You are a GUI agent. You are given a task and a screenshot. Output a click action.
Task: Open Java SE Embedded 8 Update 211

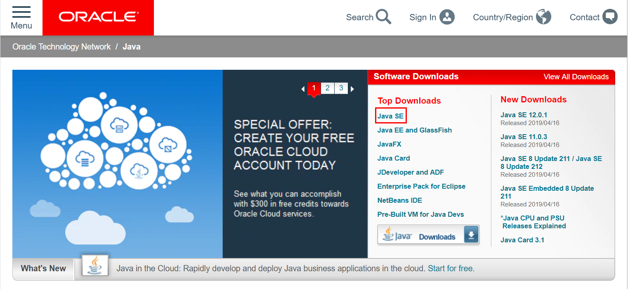(x=547, y=192)
